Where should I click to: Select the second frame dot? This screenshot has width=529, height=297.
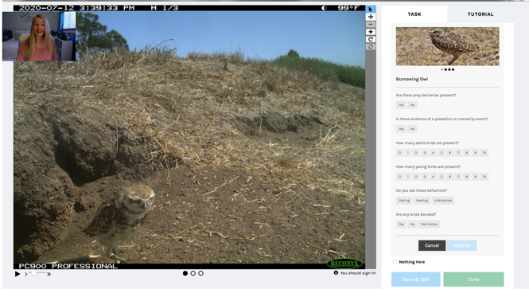click(x=193, y=273)
